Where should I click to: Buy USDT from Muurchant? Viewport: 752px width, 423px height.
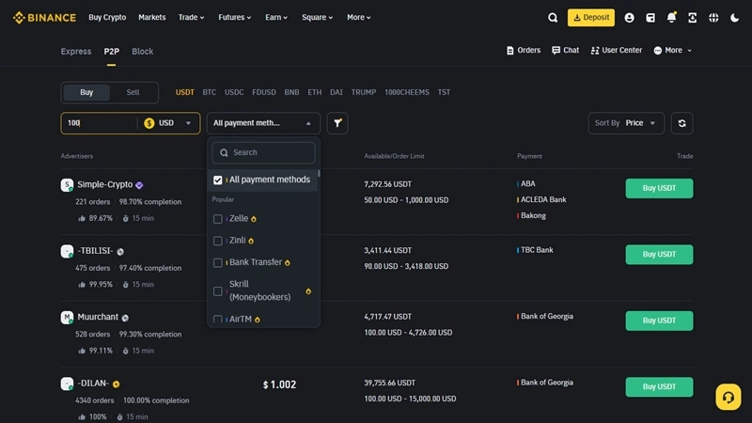[x=659, y=321]
